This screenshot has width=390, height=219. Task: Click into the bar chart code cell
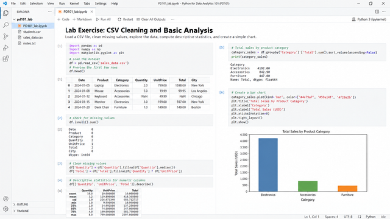tap(307, 107)
